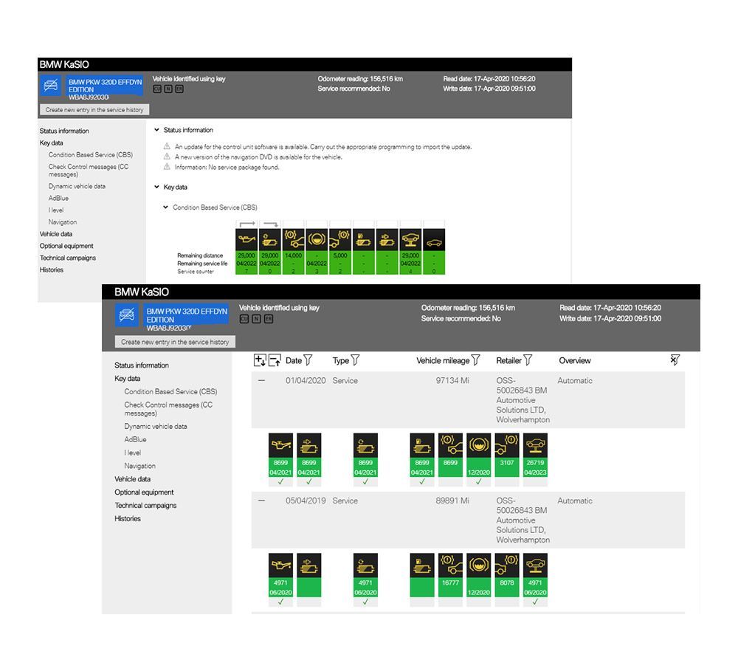Click last car outline CBS icon in back window
Image resolution: width=738 pixels, height=660 pixels.
pos(434,240)
